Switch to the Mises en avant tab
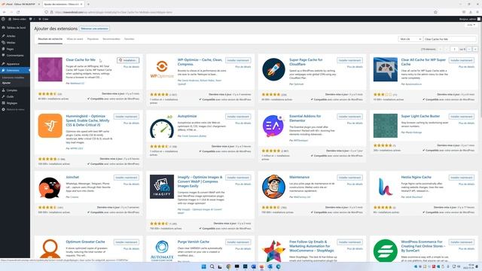 pos(75,39)
